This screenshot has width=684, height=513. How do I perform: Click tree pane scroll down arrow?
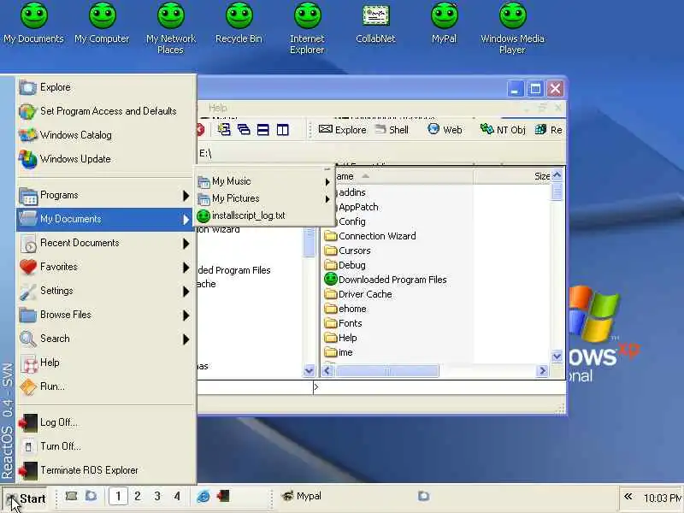tap(309, 371)
